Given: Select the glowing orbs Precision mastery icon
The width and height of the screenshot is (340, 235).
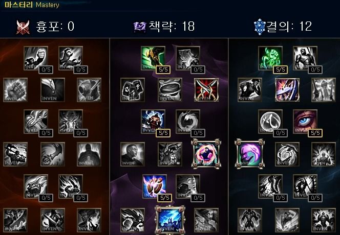Looking at the screenshot, I should coord(155,186).
